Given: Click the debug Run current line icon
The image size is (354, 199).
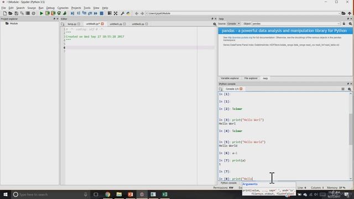Looking at the screenshot, I should pos(79,13).
